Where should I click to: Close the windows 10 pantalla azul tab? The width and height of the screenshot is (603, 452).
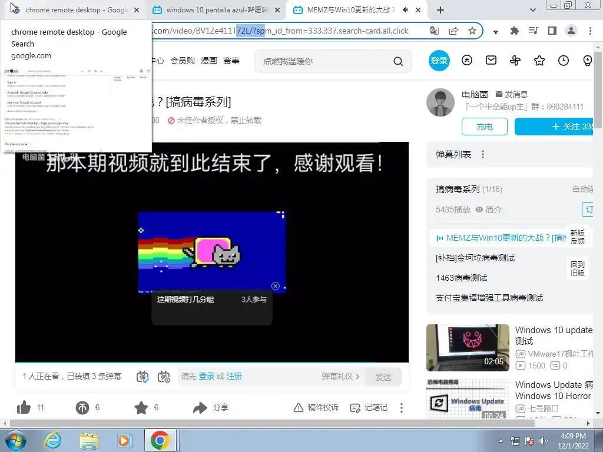coord(277,11)
